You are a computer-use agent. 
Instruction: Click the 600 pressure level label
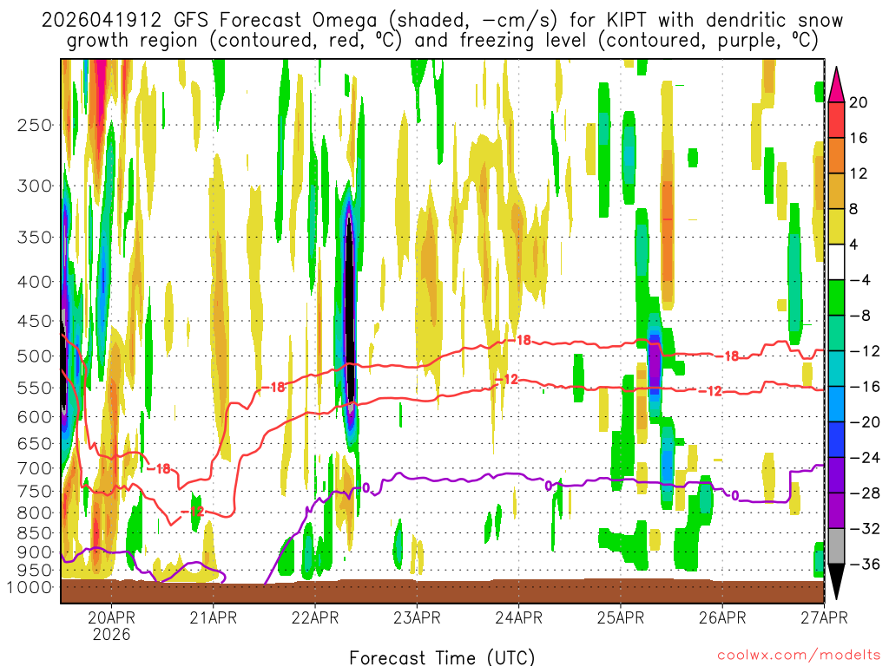(35, 417)
